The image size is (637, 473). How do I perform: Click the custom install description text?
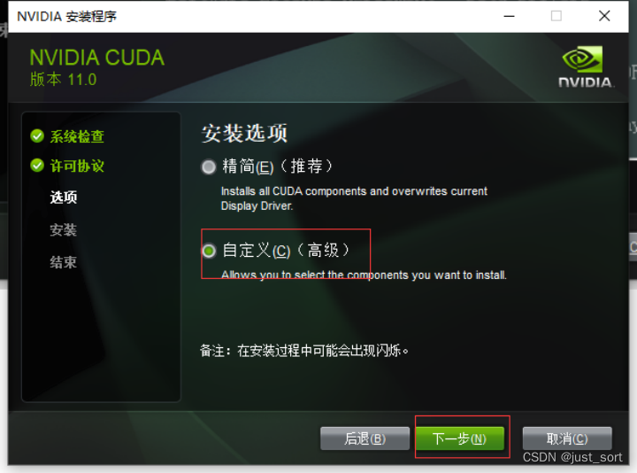pos(364,275)
